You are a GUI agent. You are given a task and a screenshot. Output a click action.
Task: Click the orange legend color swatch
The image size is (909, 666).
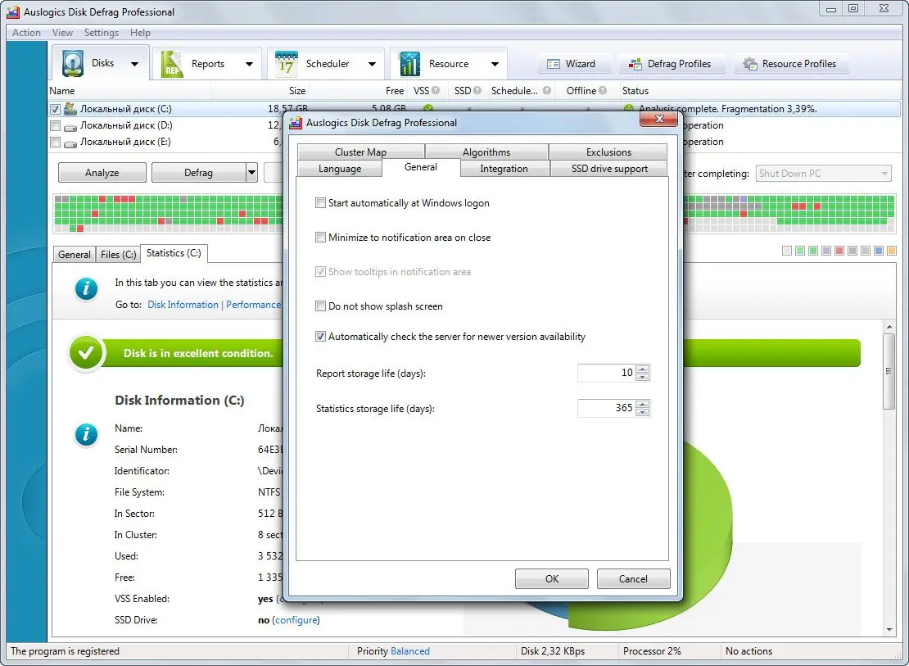(892, 251)
